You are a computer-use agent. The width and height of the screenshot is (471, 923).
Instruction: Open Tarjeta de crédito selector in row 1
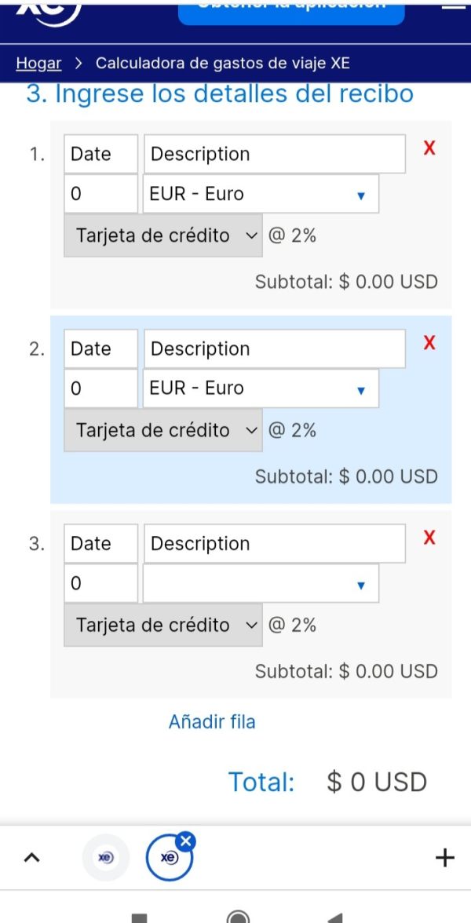(163, 235)
